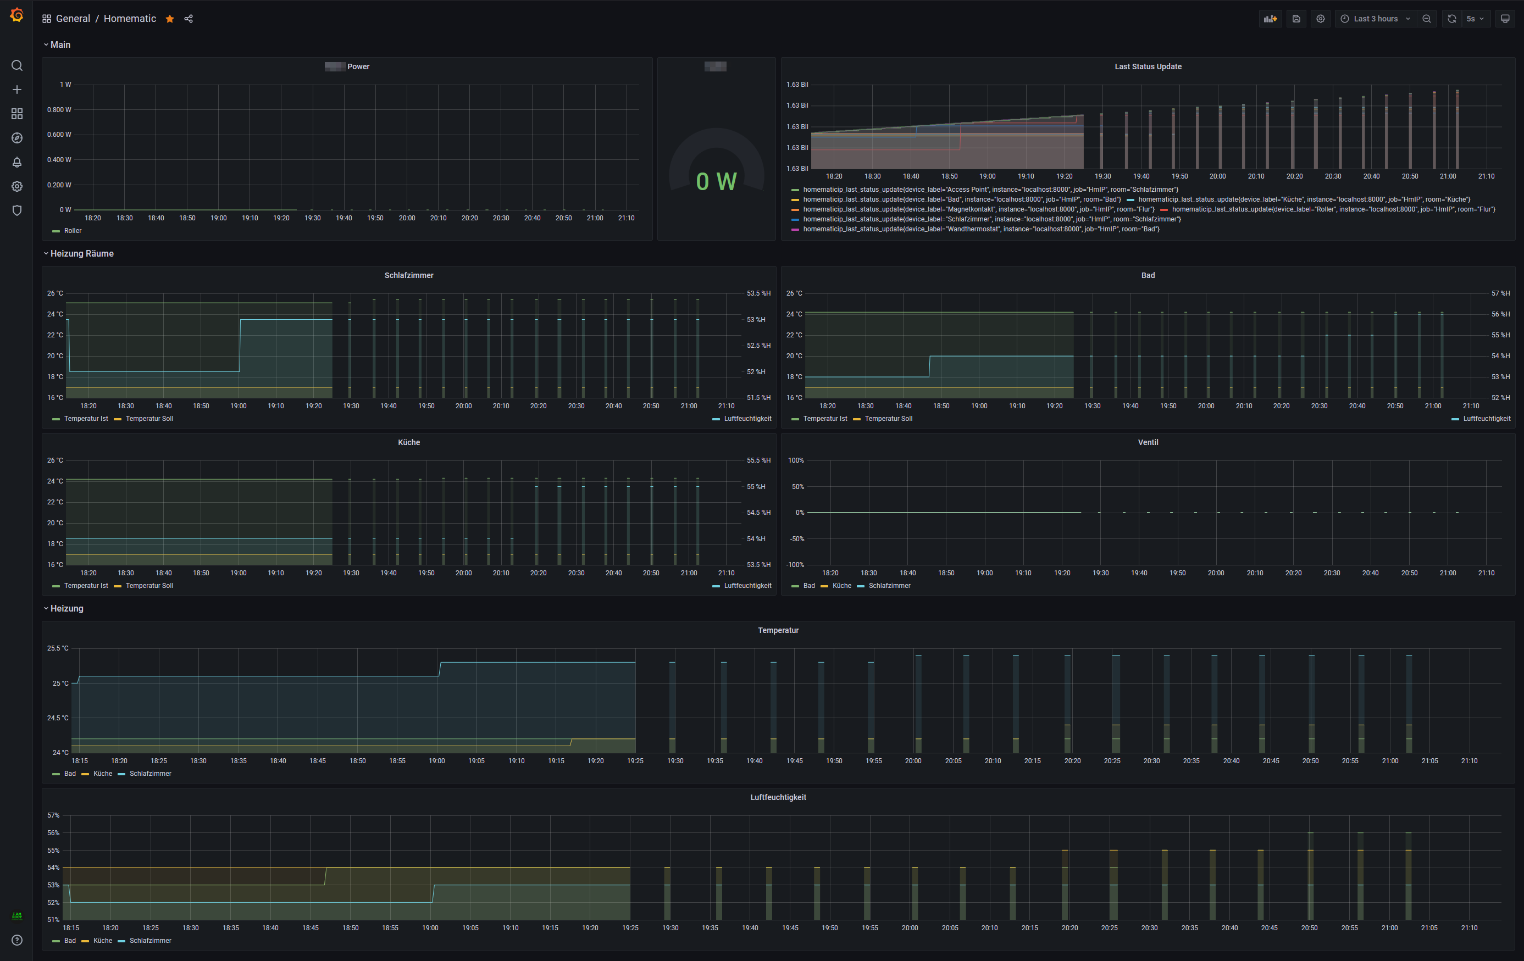Toggle Wandthermostat series in Last Status legend
The width and height of the screenshot is (1524, 961).
coord(981,229)
